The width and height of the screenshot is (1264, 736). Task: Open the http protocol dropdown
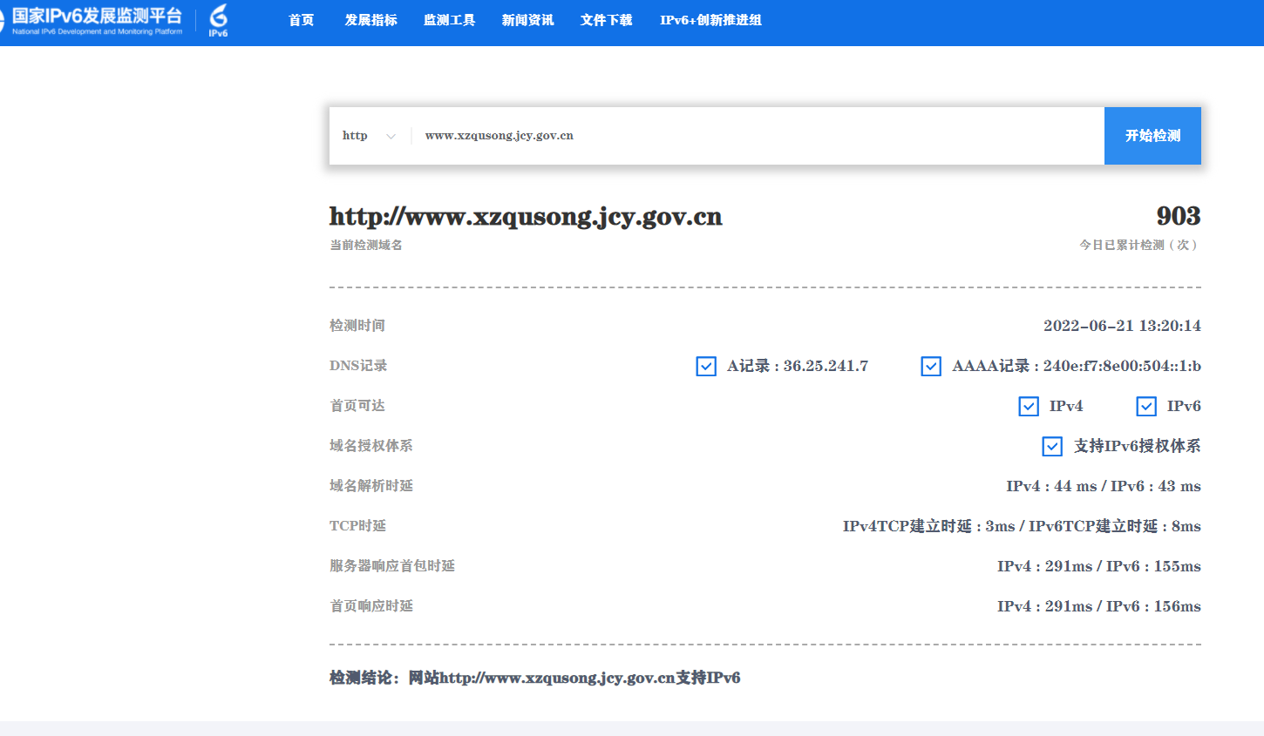[356, 136]
